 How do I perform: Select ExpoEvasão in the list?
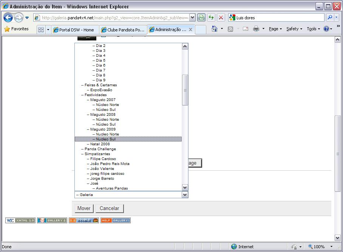128,90
